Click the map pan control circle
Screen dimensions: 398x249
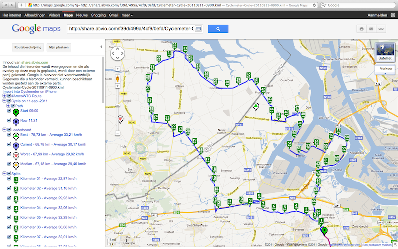pyautogui.click(x=118, y=53)
